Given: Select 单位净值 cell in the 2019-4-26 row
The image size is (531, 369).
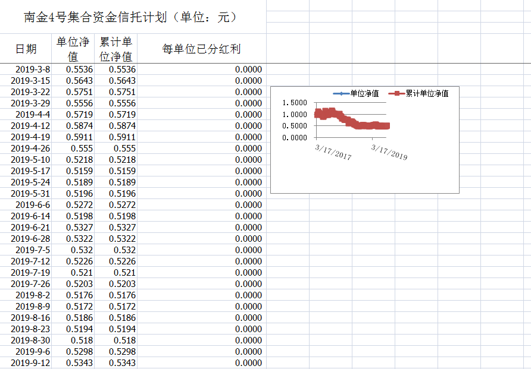Looking at the screenshot, I should [73, 149].
